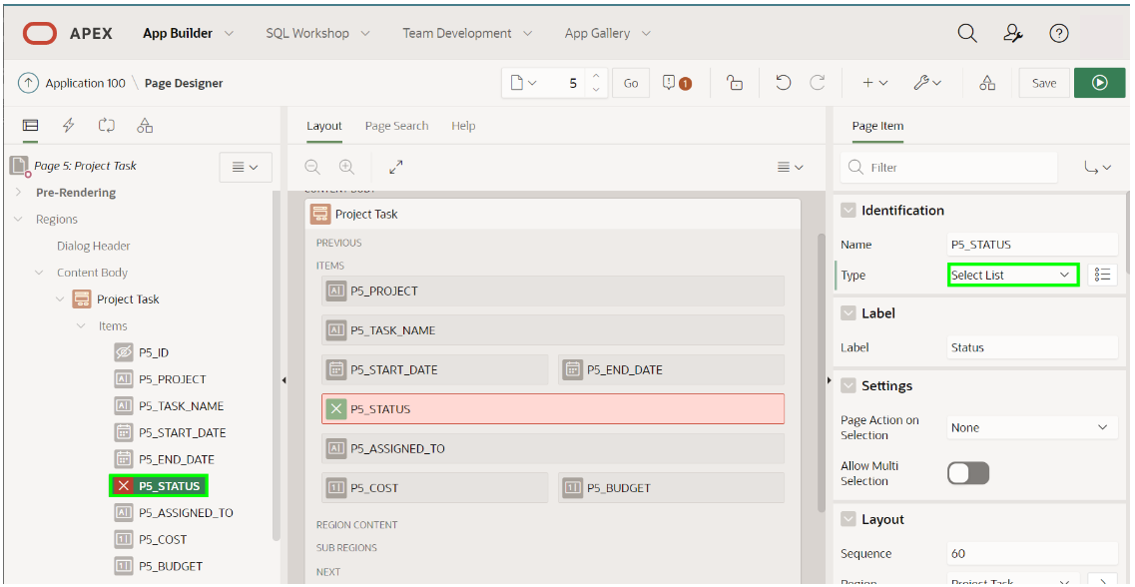
Task: Collapse the Label section
Action: pyautogui.click(x=848, y=313)
